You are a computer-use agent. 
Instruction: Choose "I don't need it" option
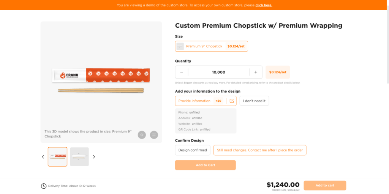click(254, 101)
